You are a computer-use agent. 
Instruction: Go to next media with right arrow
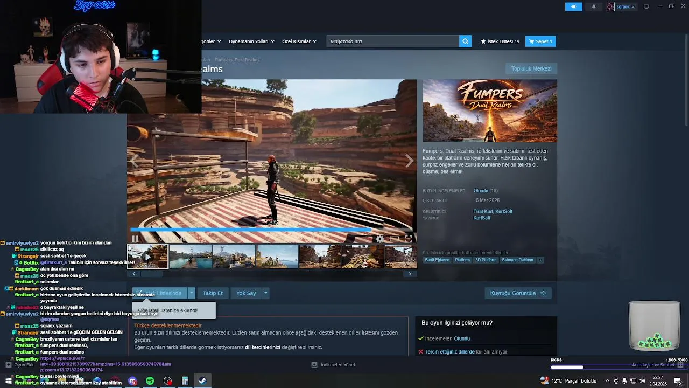pyautogui.click(x=410, y=161)
